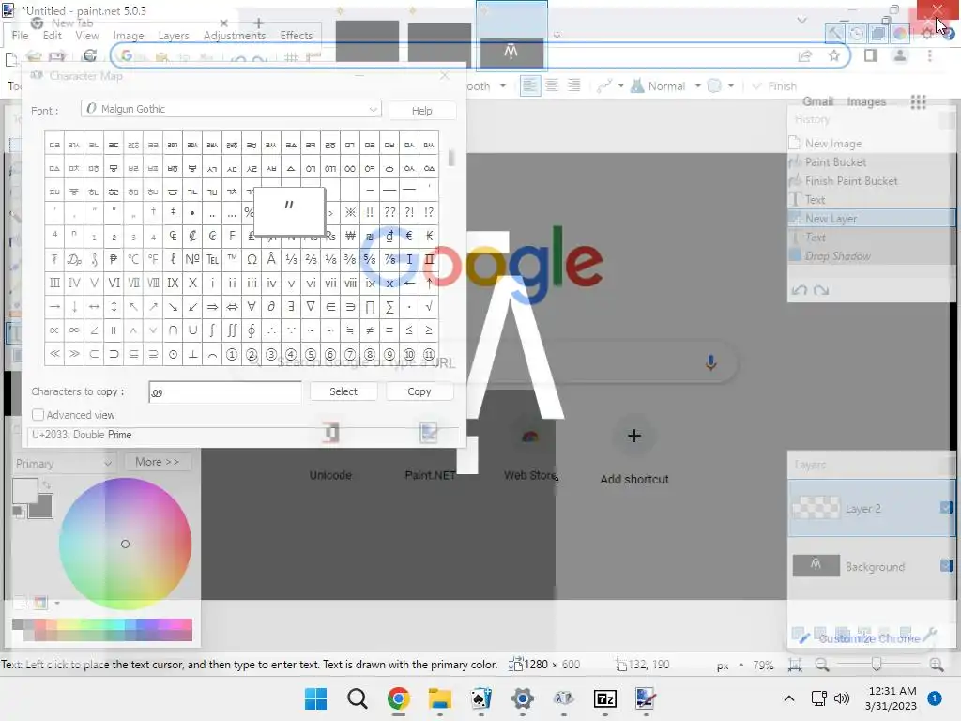The width and height of the screenshot is (961, 721).
Task: Click Chrome share page icon
Action: coord(804,55)
